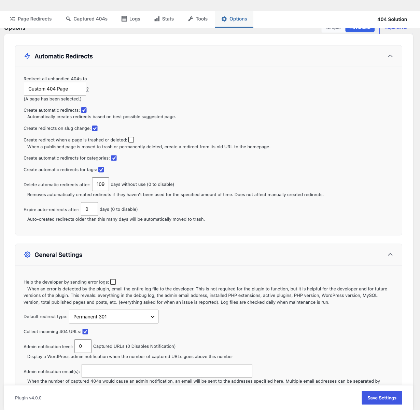Switch to the Captured 404s tab
The image size is (420, 410).
(x=87, y=19)
